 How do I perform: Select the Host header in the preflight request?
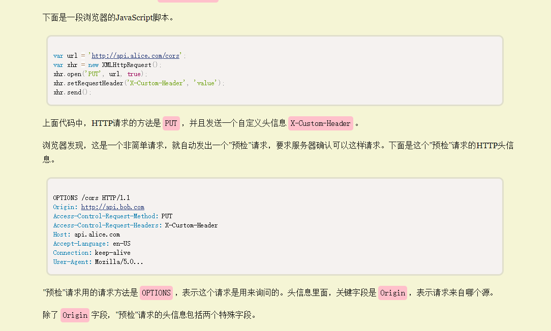tap(86, 234)
